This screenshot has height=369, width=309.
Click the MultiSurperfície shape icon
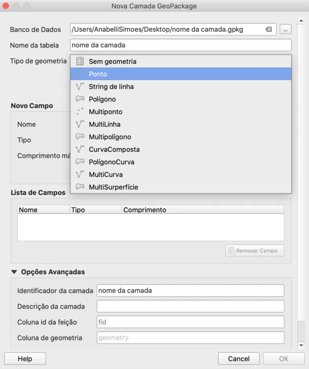(x=80, y=187)
